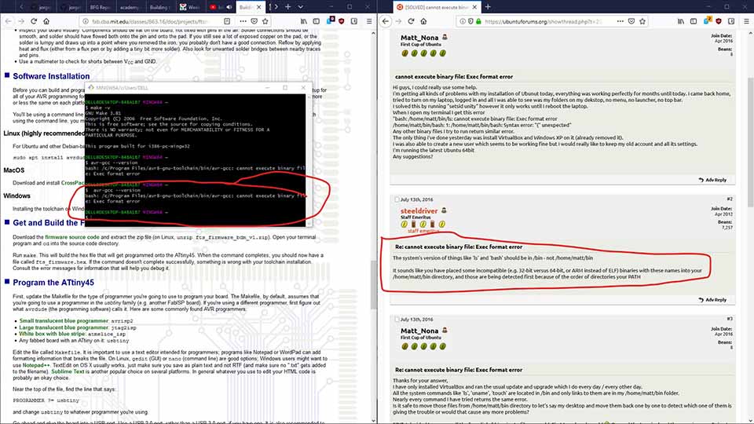Open new tab in Ubuntu Forums window
The width and height of the screenshot is (754, 424).
[488, 7]
